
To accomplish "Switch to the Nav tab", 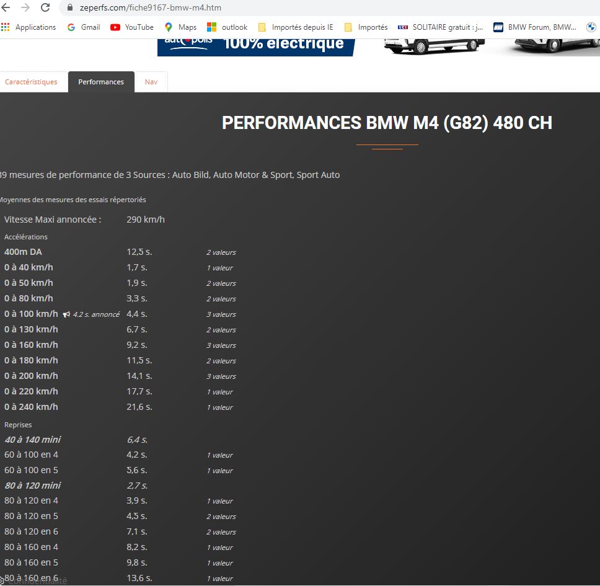I will point(151,82).
